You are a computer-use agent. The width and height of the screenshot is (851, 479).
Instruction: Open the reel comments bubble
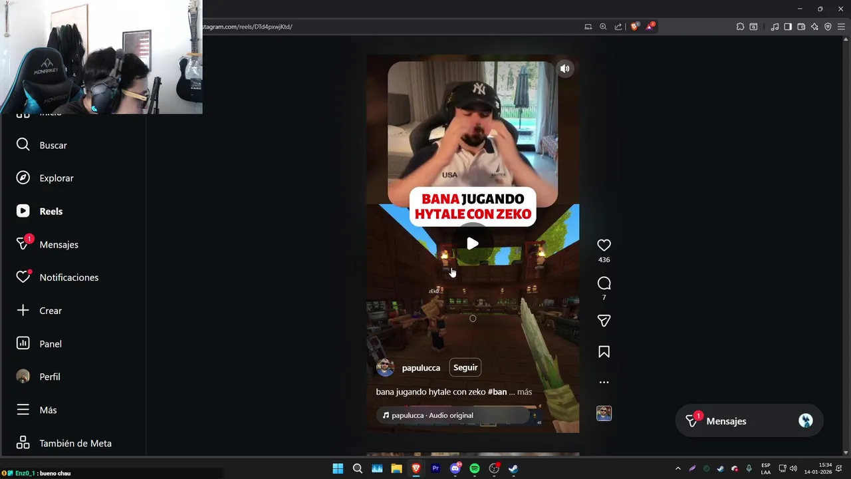click(x=604, y=283)
